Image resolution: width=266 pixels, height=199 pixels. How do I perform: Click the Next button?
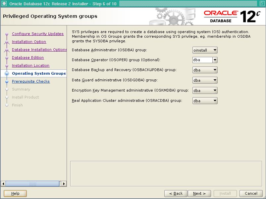[x=199, y=193]
